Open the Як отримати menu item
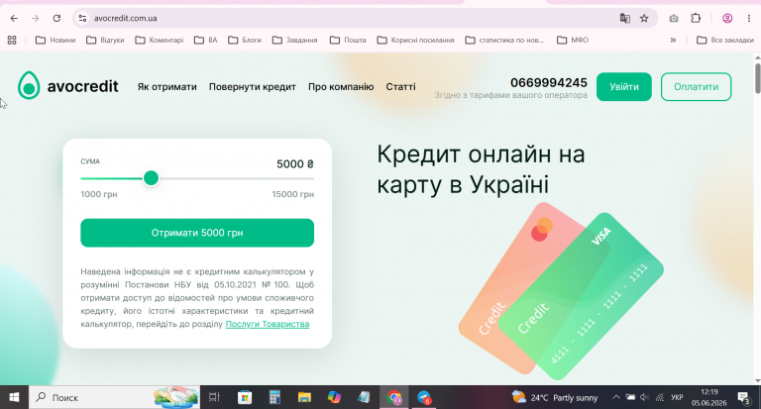 click(166, 87)
